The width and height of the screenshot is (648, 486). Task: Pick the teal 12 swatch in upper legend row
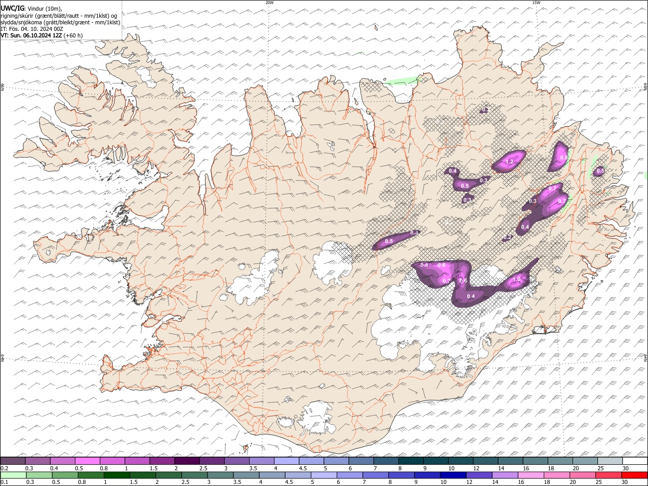click(x=485, y=461)
